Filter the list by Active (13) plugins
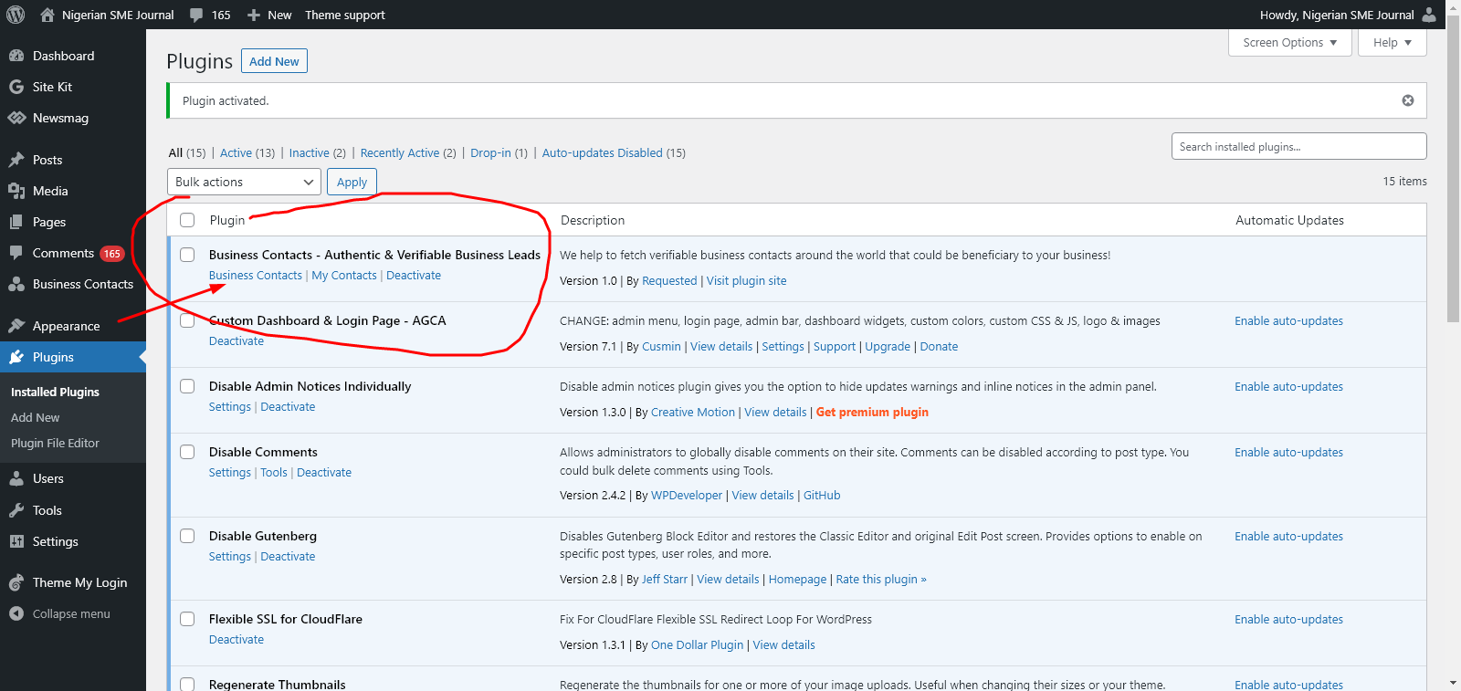Viewport: 1461px width, 691px height. pyautogui.click(x=247, y=153)
